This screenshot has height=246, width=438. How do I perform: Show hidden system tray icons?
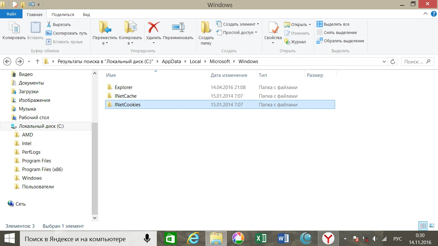(x=345, y=239)
